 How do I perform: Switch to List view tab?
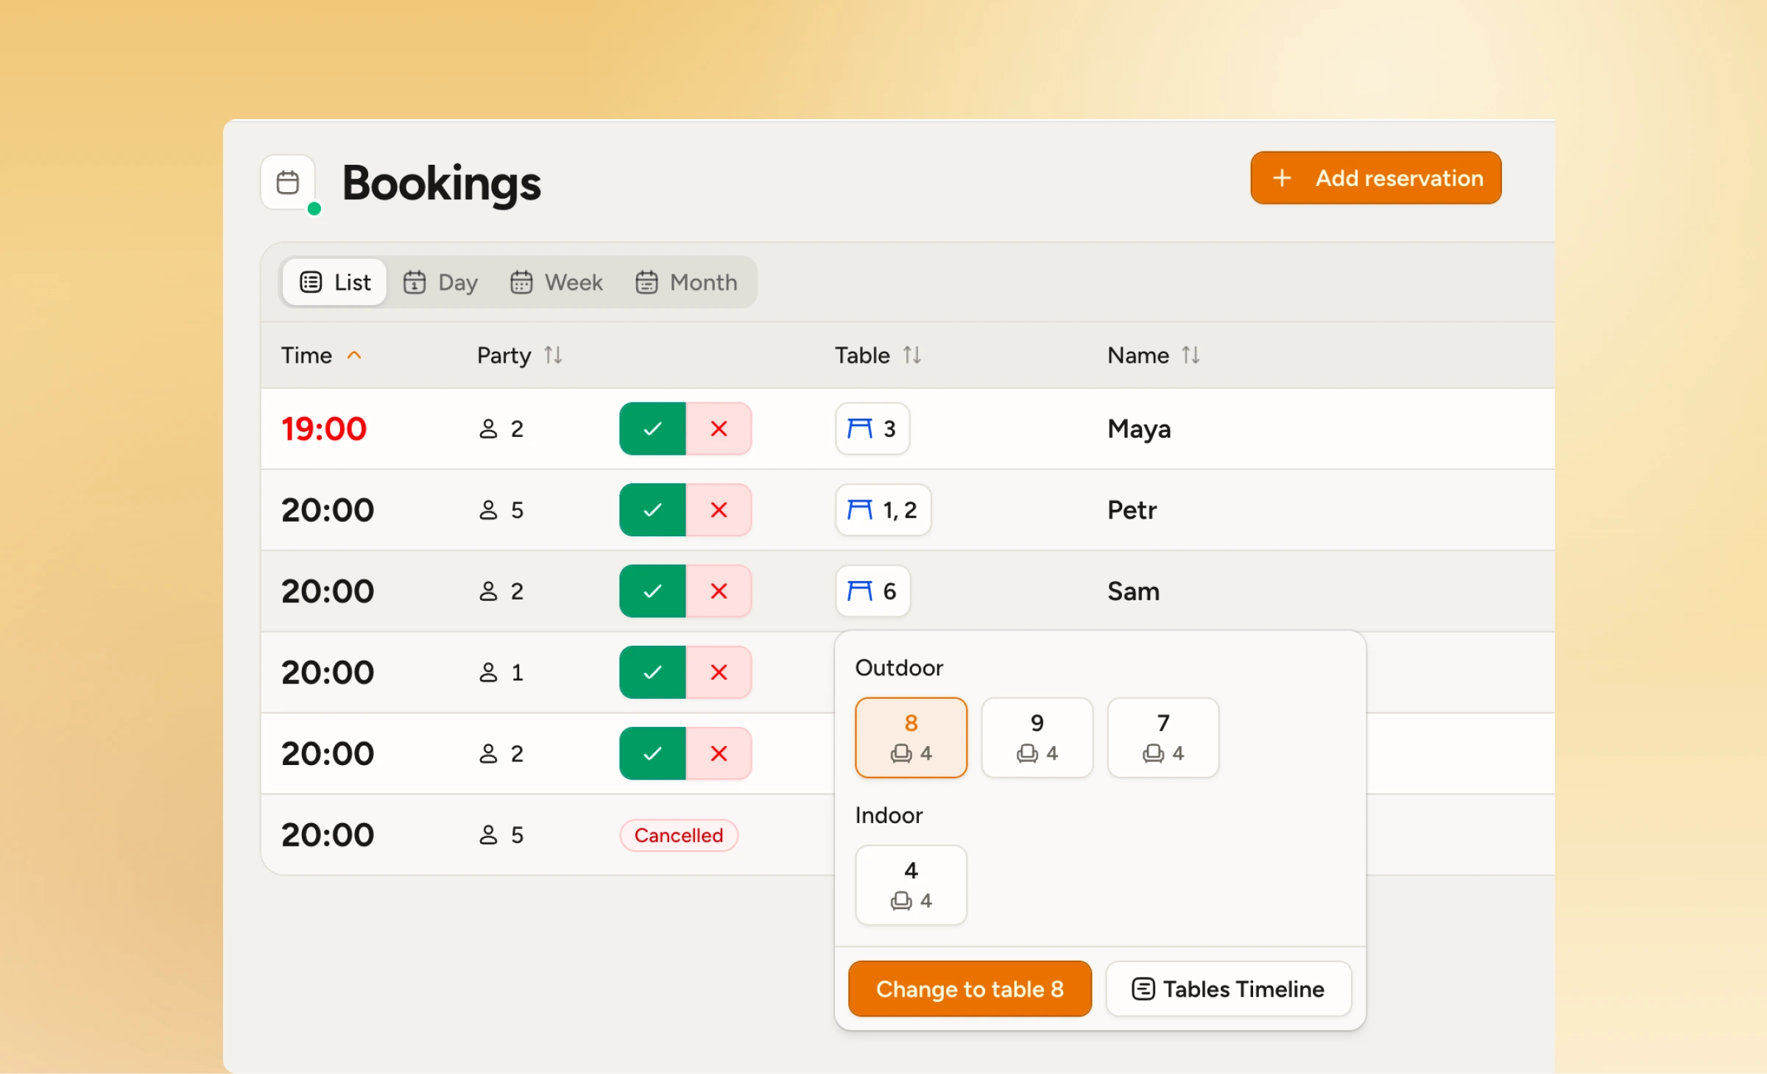(335, 282)
